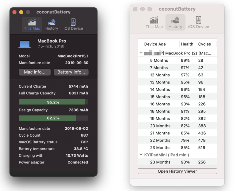Image resolution: width=237 pixels, height=191 pixels.
Task: Click the 95.2% charge progress bar
Action: point(53,102)
